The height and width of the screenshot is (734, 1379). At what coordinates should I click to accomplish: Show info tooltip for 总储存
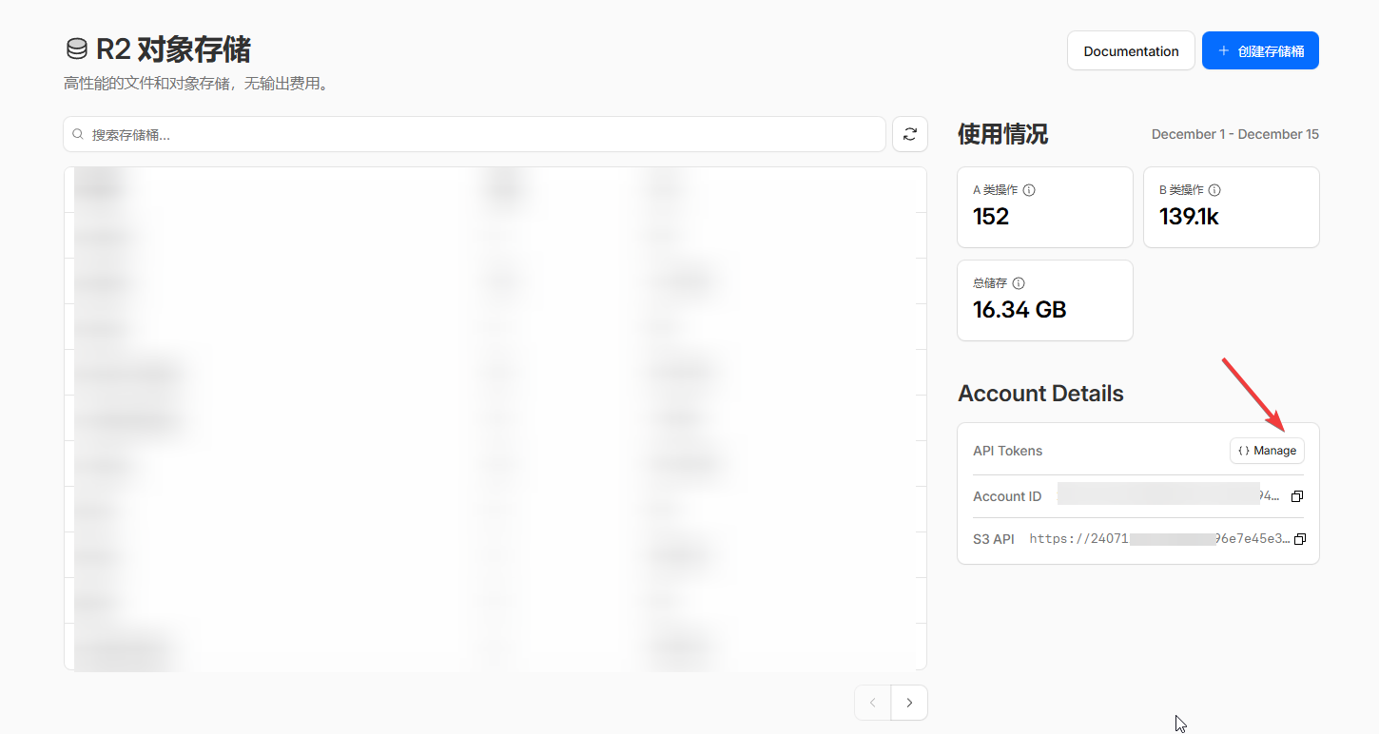pyautogui.click(x=1019, y=283)
